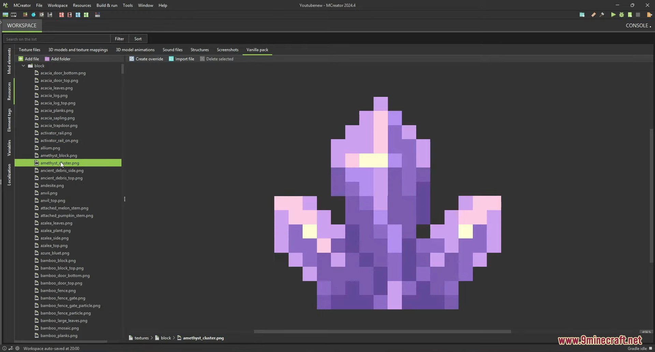
Task: Select bamboo_mosaic.png file
Action: point(60,328)
